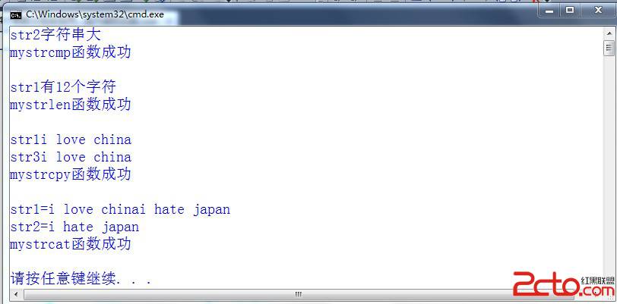This screenshot has height=304, width=617.
Task: Click the line "mystrcmp函数成功"
Action: click(x=71, y=52)
